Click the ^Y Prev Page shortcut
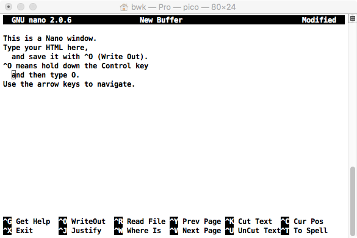This screenshot has width=357, height=238. (195, 221)
